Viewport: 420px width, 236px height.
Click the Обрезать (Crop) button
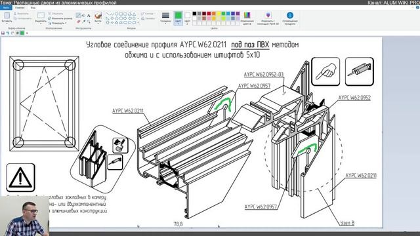(55, 13)
